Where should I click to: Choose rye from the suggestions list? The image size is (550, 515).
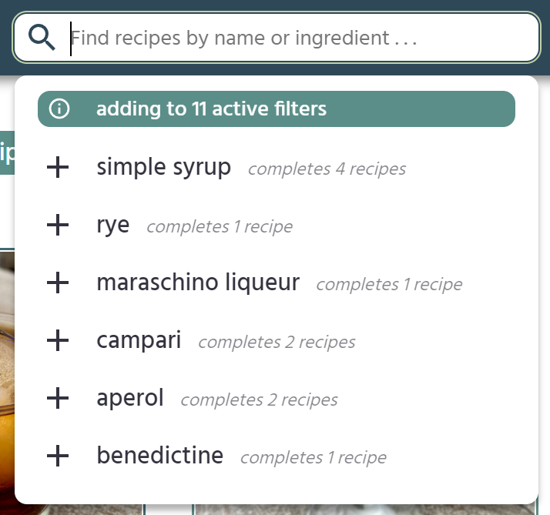point(113,226)
